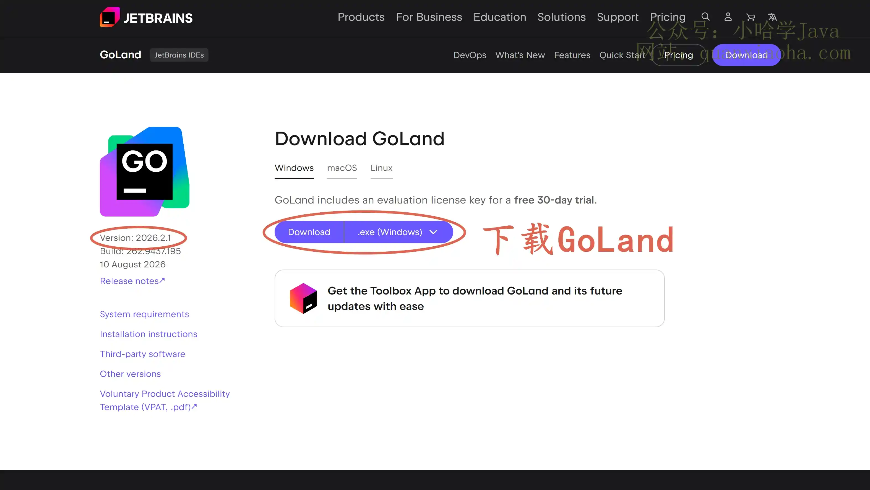Switch to the Linux tab
Image resolution: width=870 pixels, height=490 pixels.
381,168
